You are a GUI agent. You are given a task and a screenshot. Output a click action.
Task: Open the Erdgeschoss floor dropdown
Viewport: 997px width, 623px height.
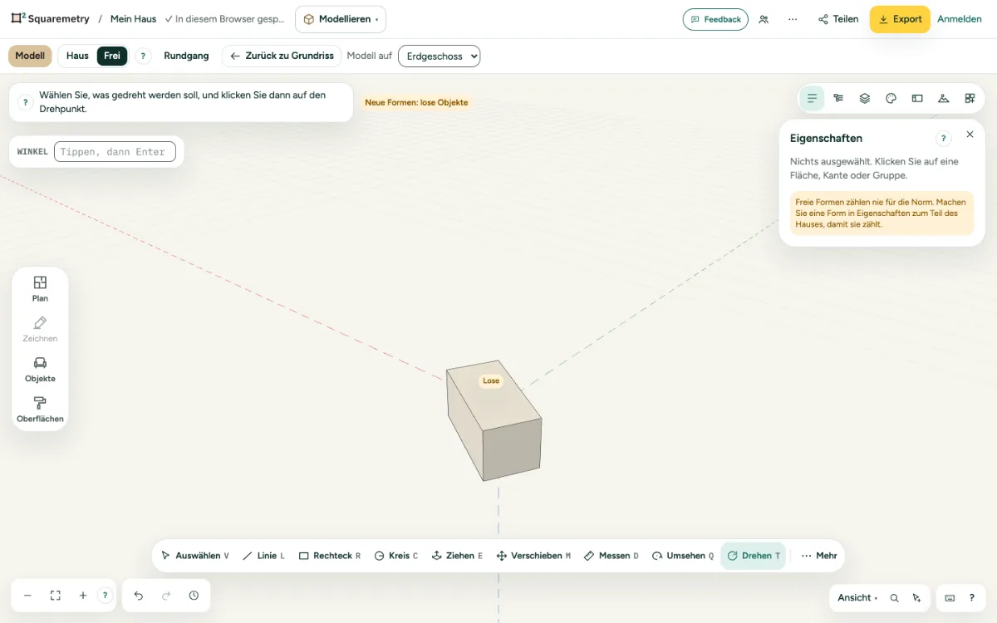pos(440,56)
